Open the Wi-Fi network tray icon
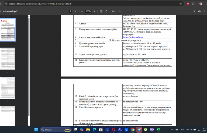This screenshot has width=207, height=133. pyautogui.click(x=188, y=130)
